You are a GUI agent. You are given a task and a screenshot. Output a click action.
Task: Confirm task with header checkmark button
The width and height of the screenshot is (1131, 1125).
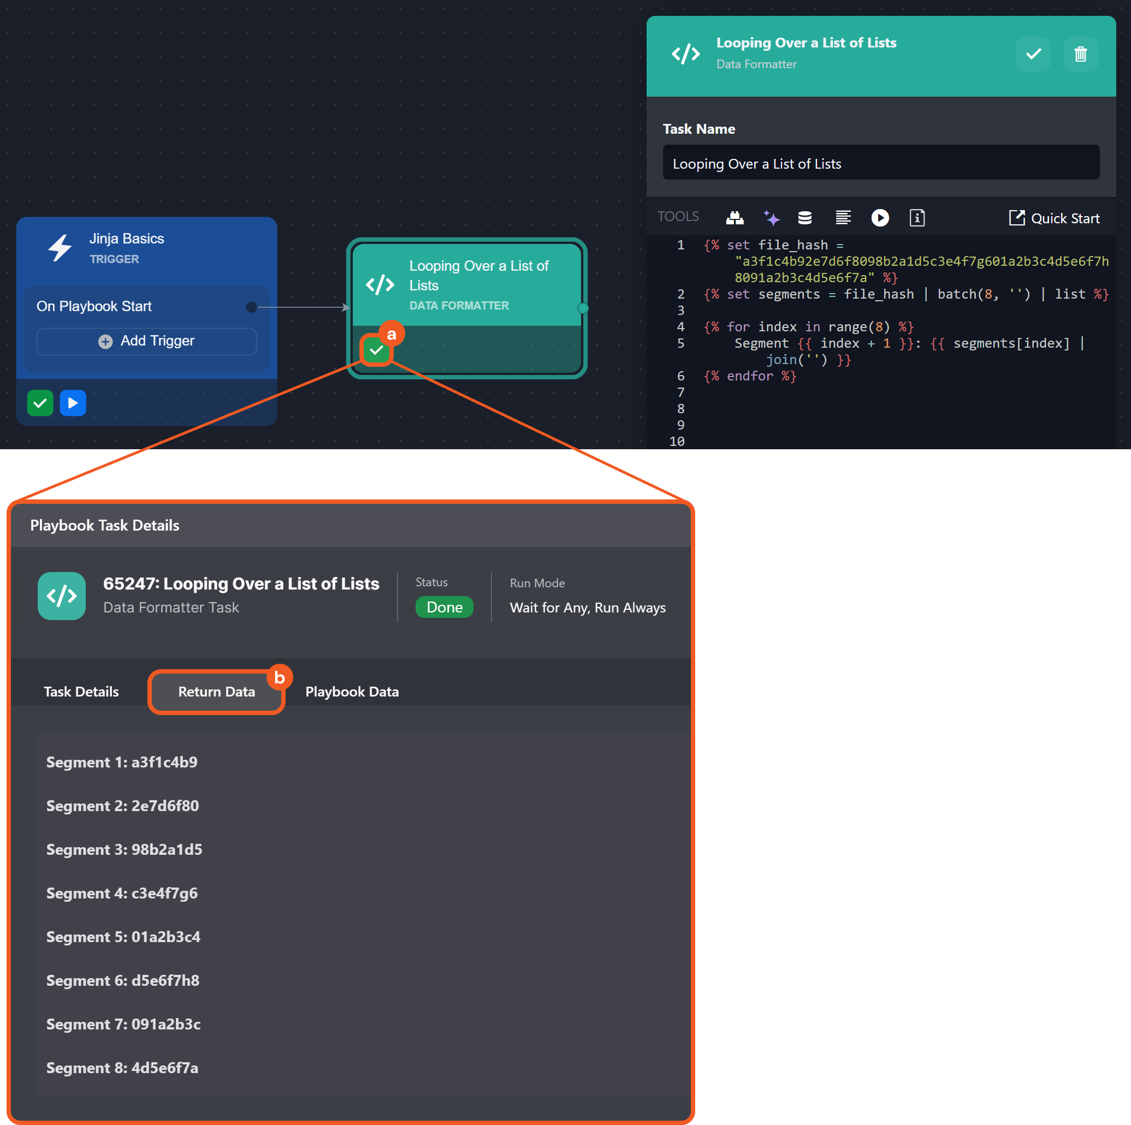pyautogui.click(x=1033, y=55)
